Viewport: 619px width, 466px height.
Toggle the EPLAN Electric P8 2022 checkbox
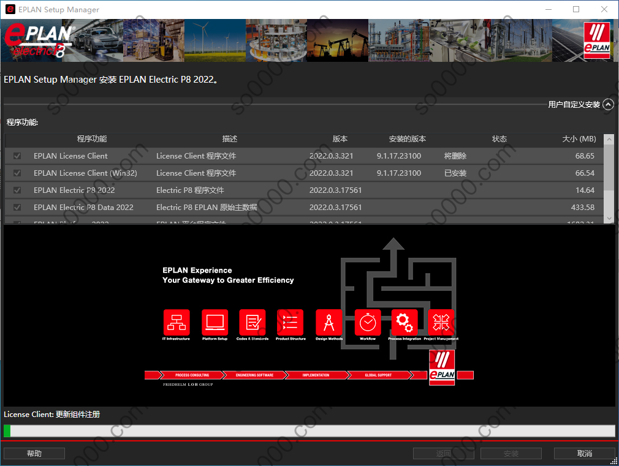point(17,190)
